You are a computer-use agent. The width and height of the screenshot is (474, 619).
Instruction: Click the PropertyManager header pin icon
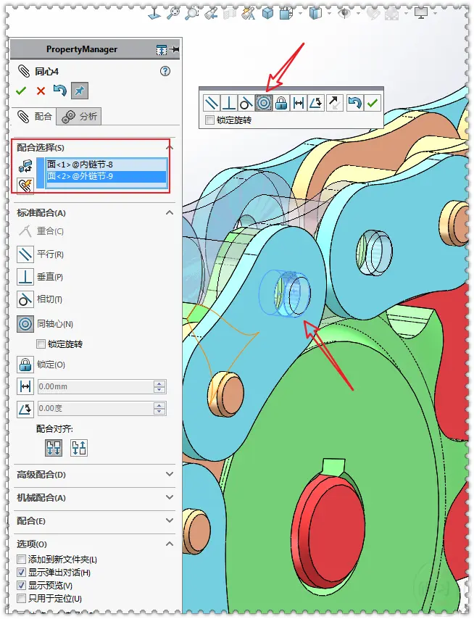(175, 49)
